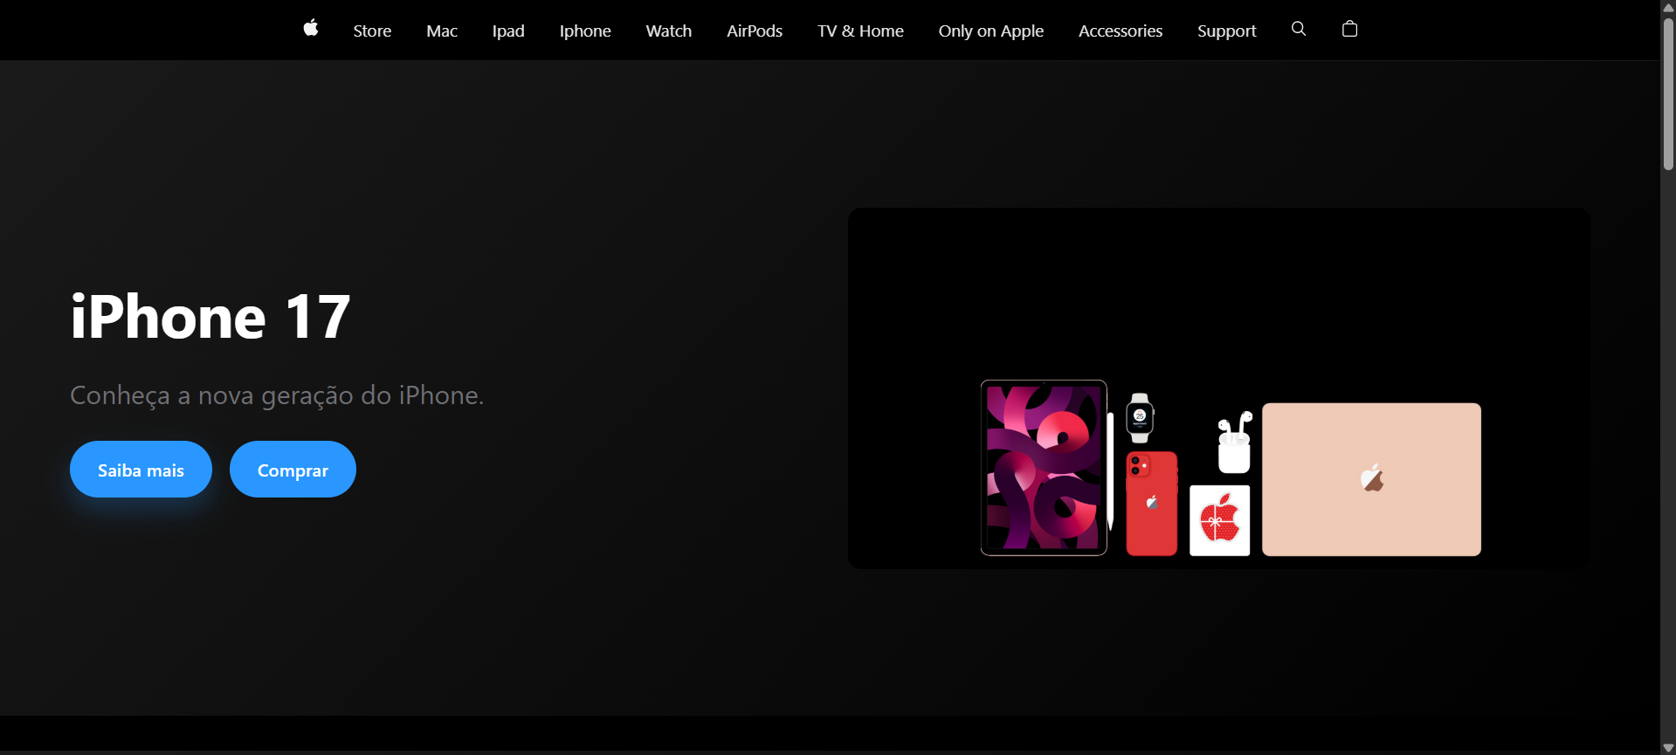The height and width of the screenshot is (755, 1676).
Task: Open the Iphone navigation link
Action: tap(585, 31)
